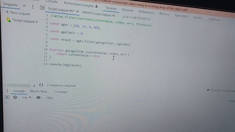Click the plus icon for New snippet

(x=7, y=12)
